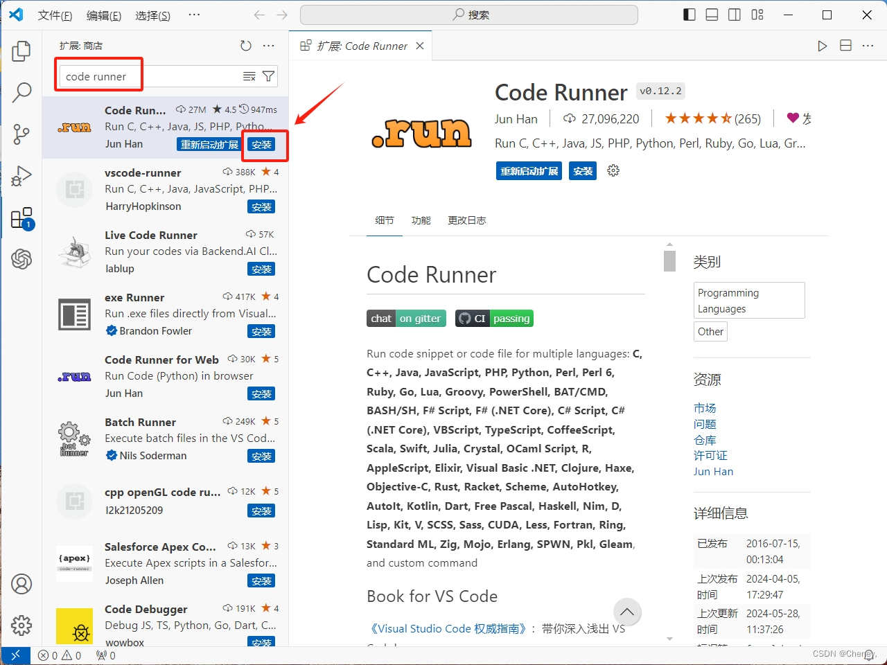Split the editor layout icon
This screenshot has width=887, height=665.
tap(845, 46)
